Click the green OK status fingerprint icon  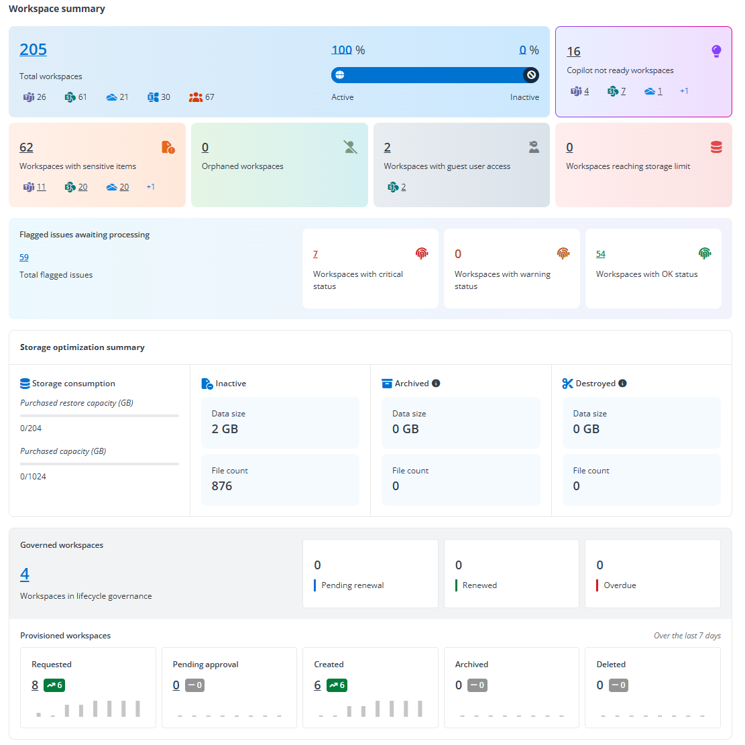pyautogui.click(x=704, y=253)
